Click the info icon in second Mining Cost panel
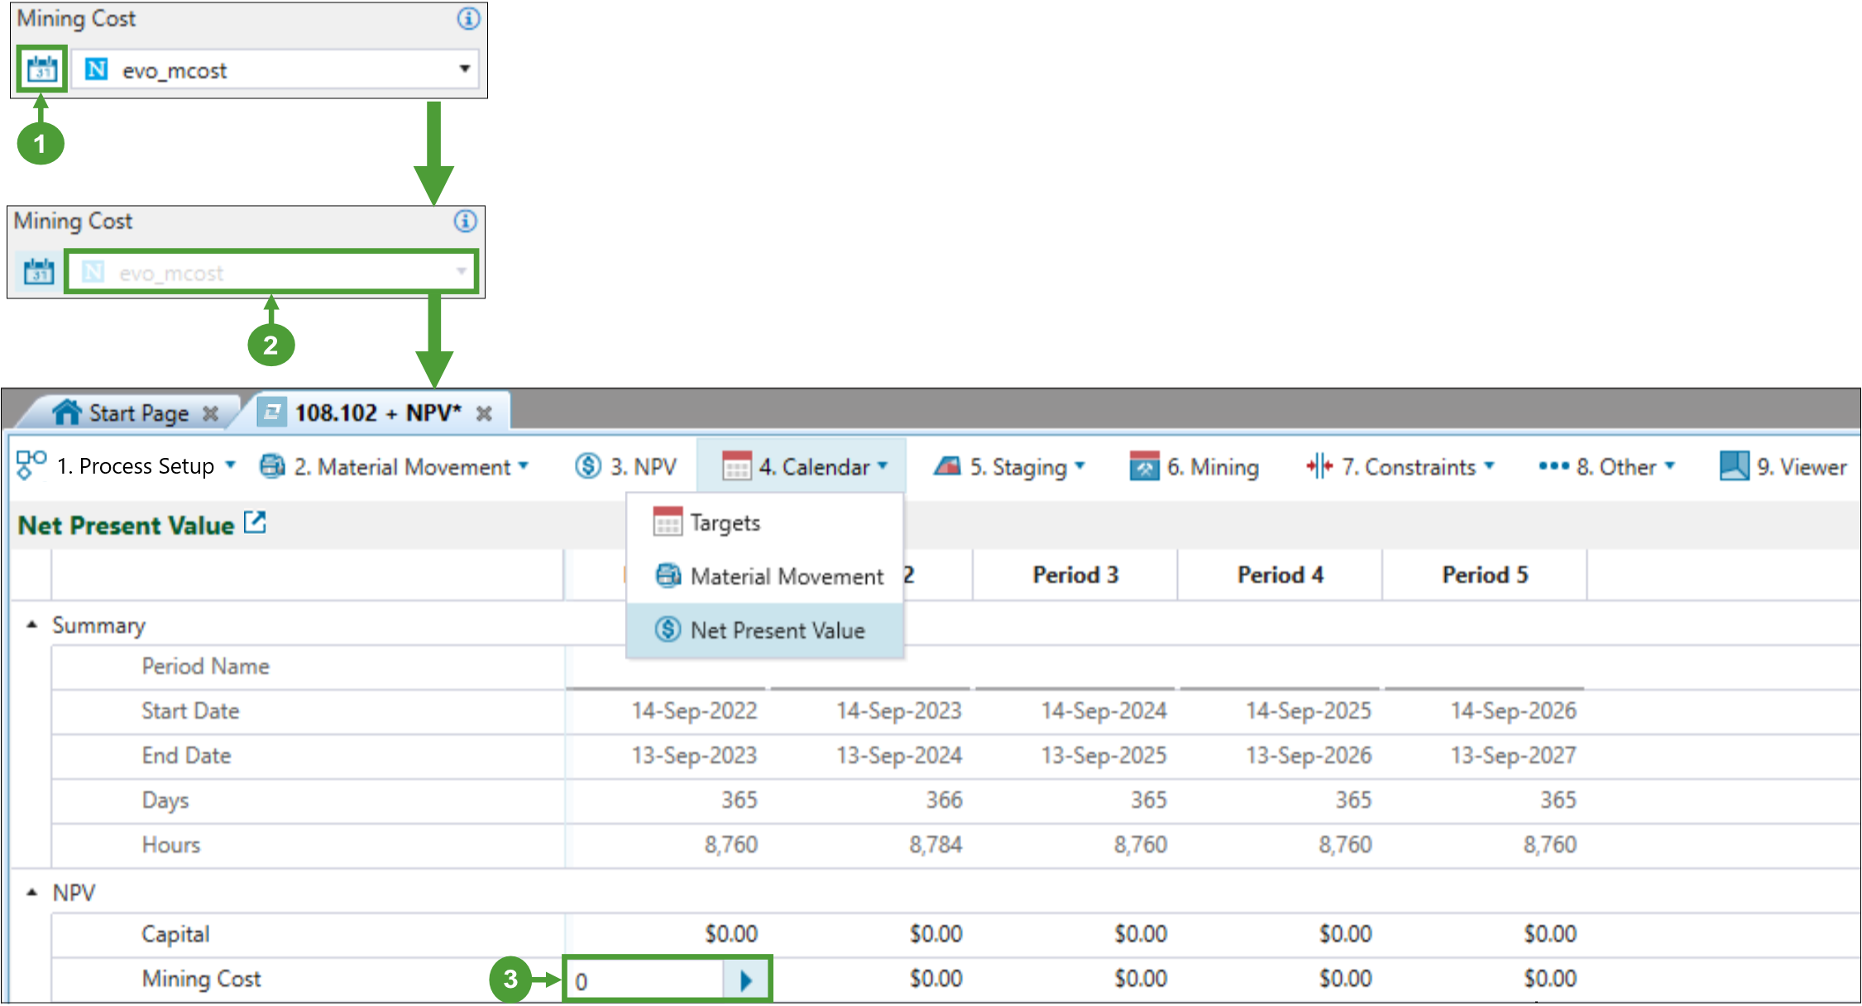This screenshot has height=1006, width=1862. tap(465, 221)
